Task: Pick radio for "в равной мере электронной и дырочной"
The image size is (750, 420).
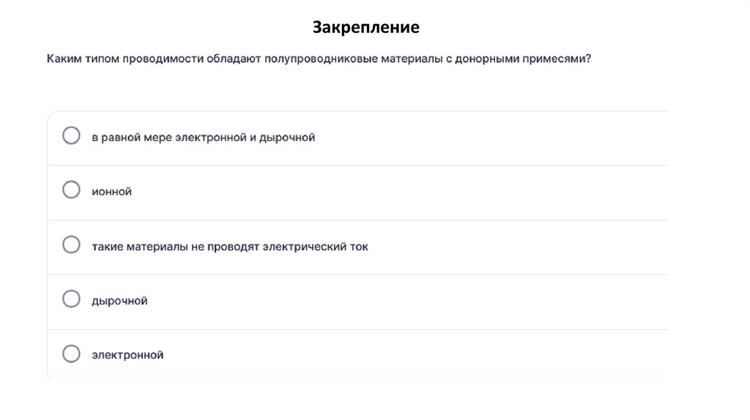Action: pos(71,136)
